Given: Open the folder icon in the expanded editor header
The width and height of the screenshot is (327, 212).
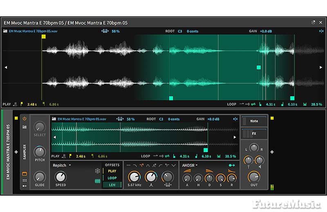Looking at the screenshot, I should 5,31.
